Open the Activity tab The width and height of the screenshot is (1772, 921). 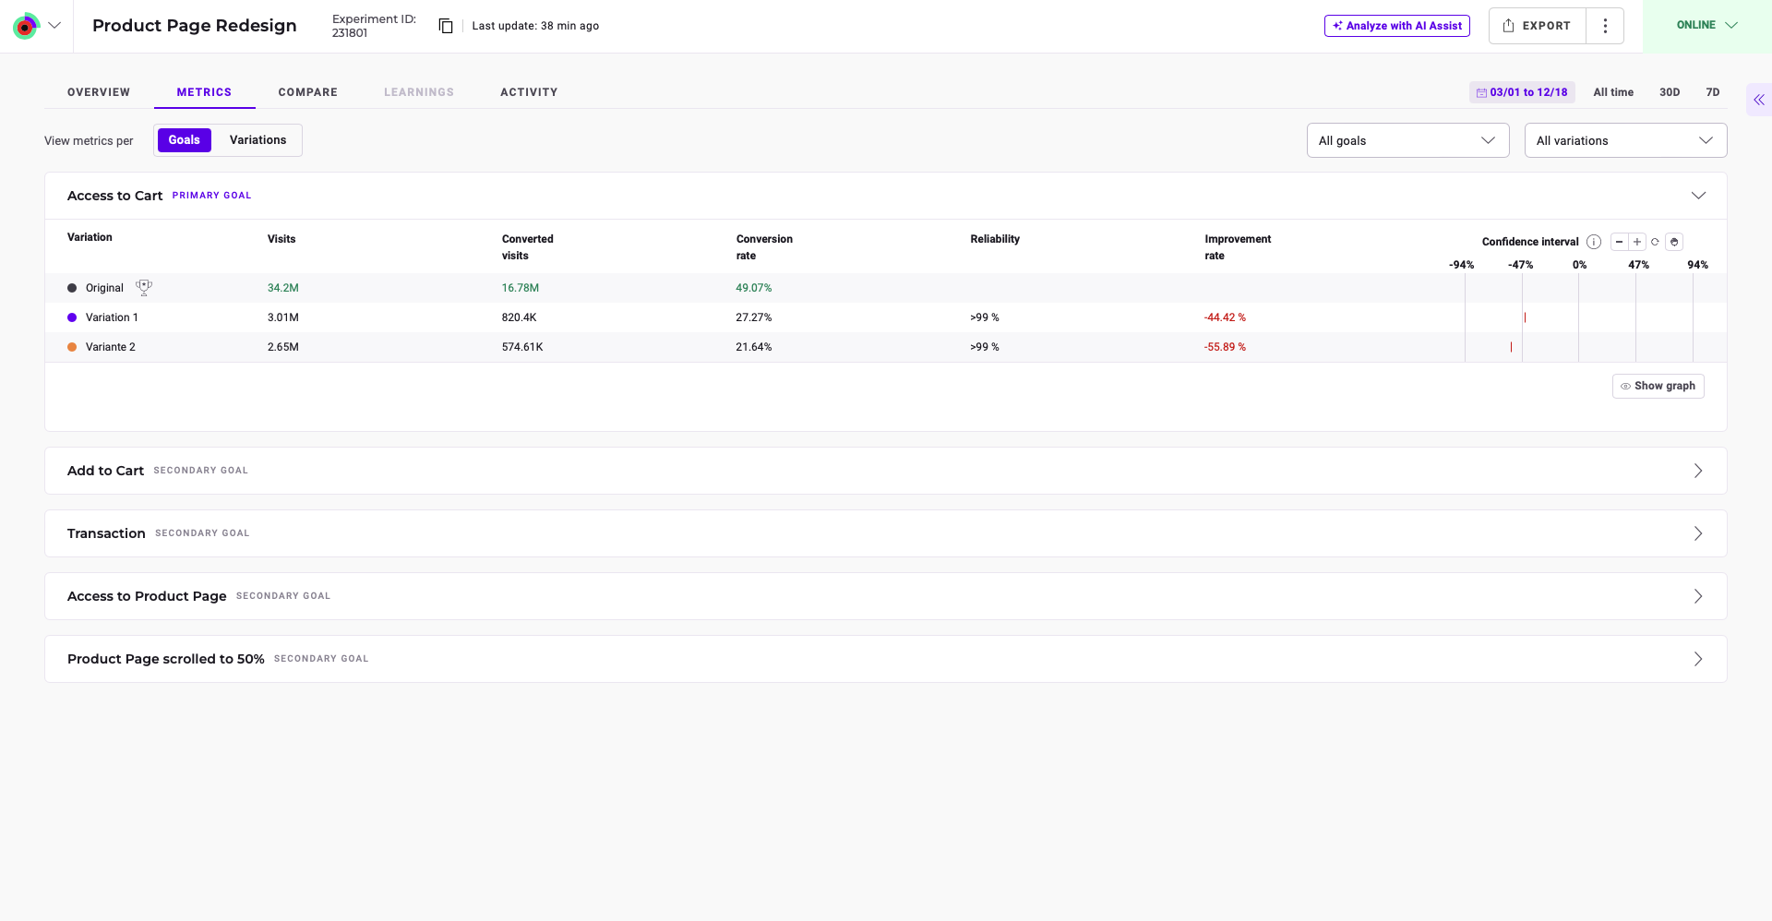pyautogui.click(x=529, y=92)
